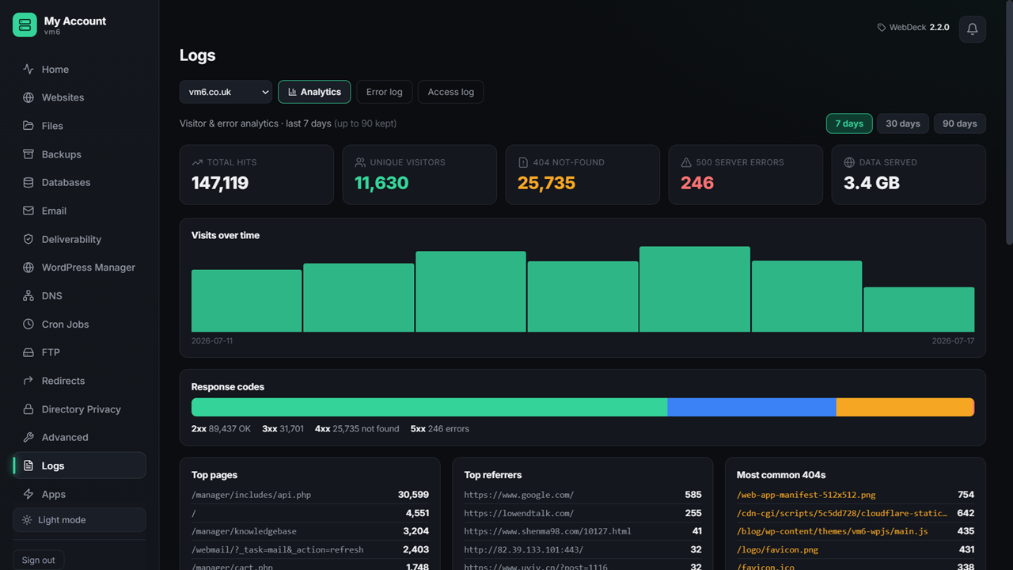Click the Backups archive icon
This screenshot has height=570, width=1013.
[x=28, y=154]
